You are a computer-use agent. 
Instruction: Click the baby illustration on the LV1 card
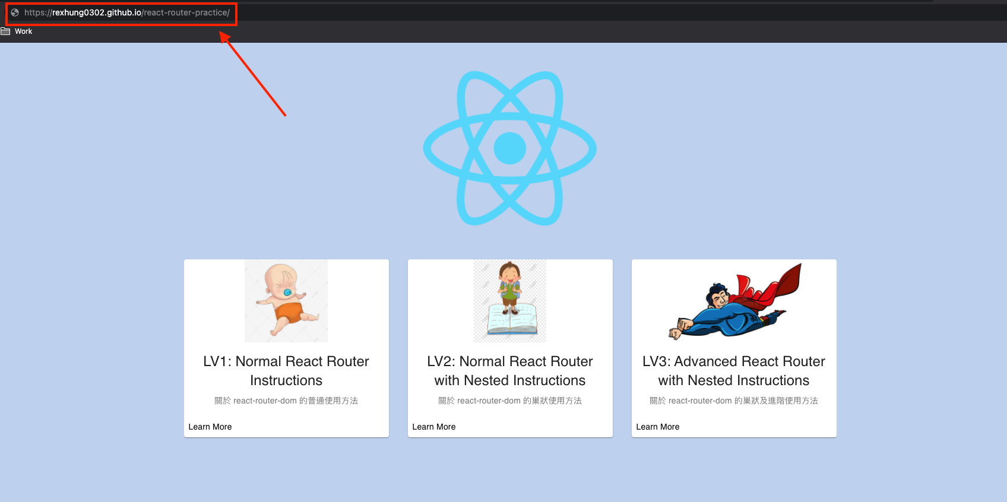pyautogui.click(x=286, y=301)
